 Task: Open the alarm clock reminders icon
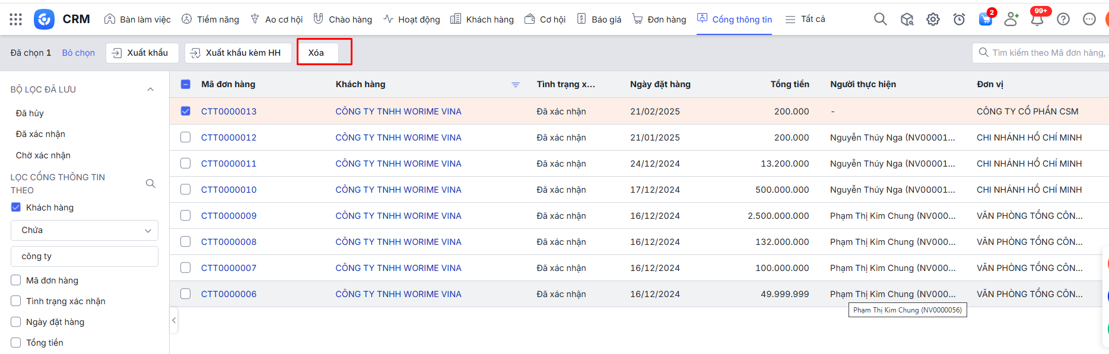[x=959, y=20]
